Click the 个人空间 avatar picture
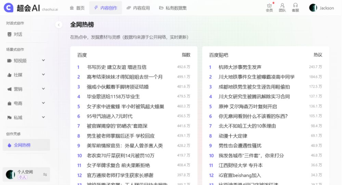342x185 pixels. (x=10, y=174)
